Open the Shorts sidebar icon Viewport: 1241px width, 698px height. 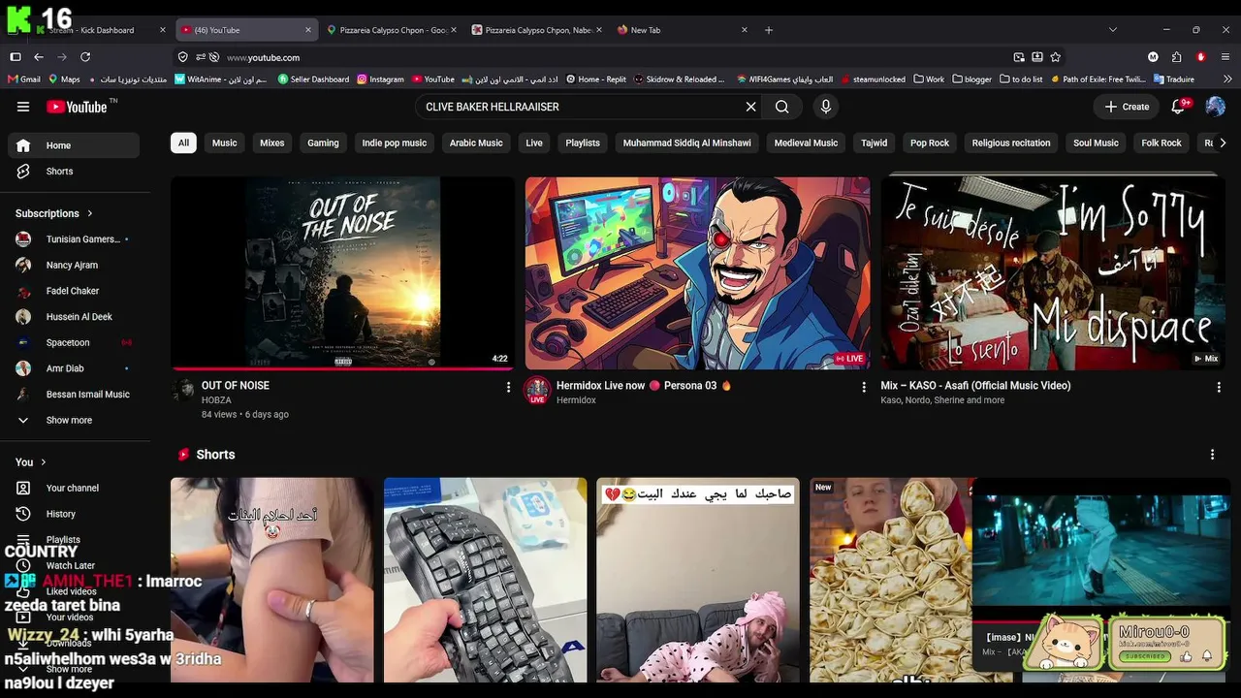23,172
